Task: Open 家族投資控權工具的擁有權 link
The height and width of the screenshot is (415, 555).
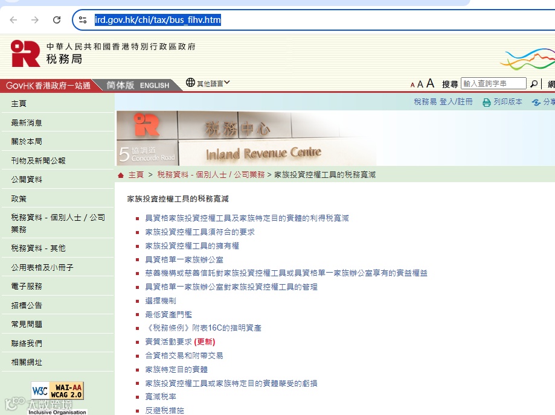Action: pyautogui.click(x=192, y=246)
